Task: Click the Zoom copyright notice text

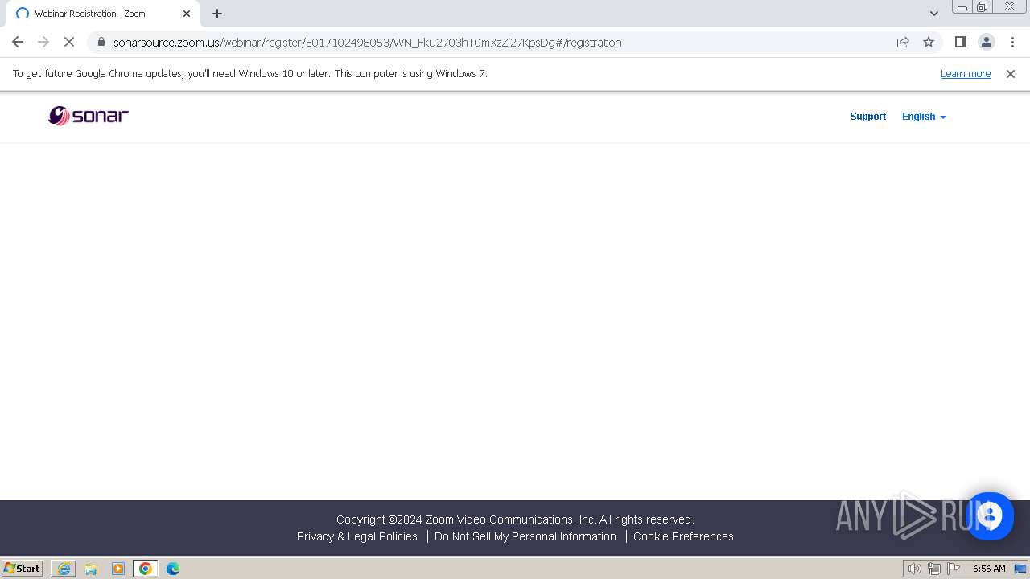Action: pyautogui.click(x=515, y=519)
